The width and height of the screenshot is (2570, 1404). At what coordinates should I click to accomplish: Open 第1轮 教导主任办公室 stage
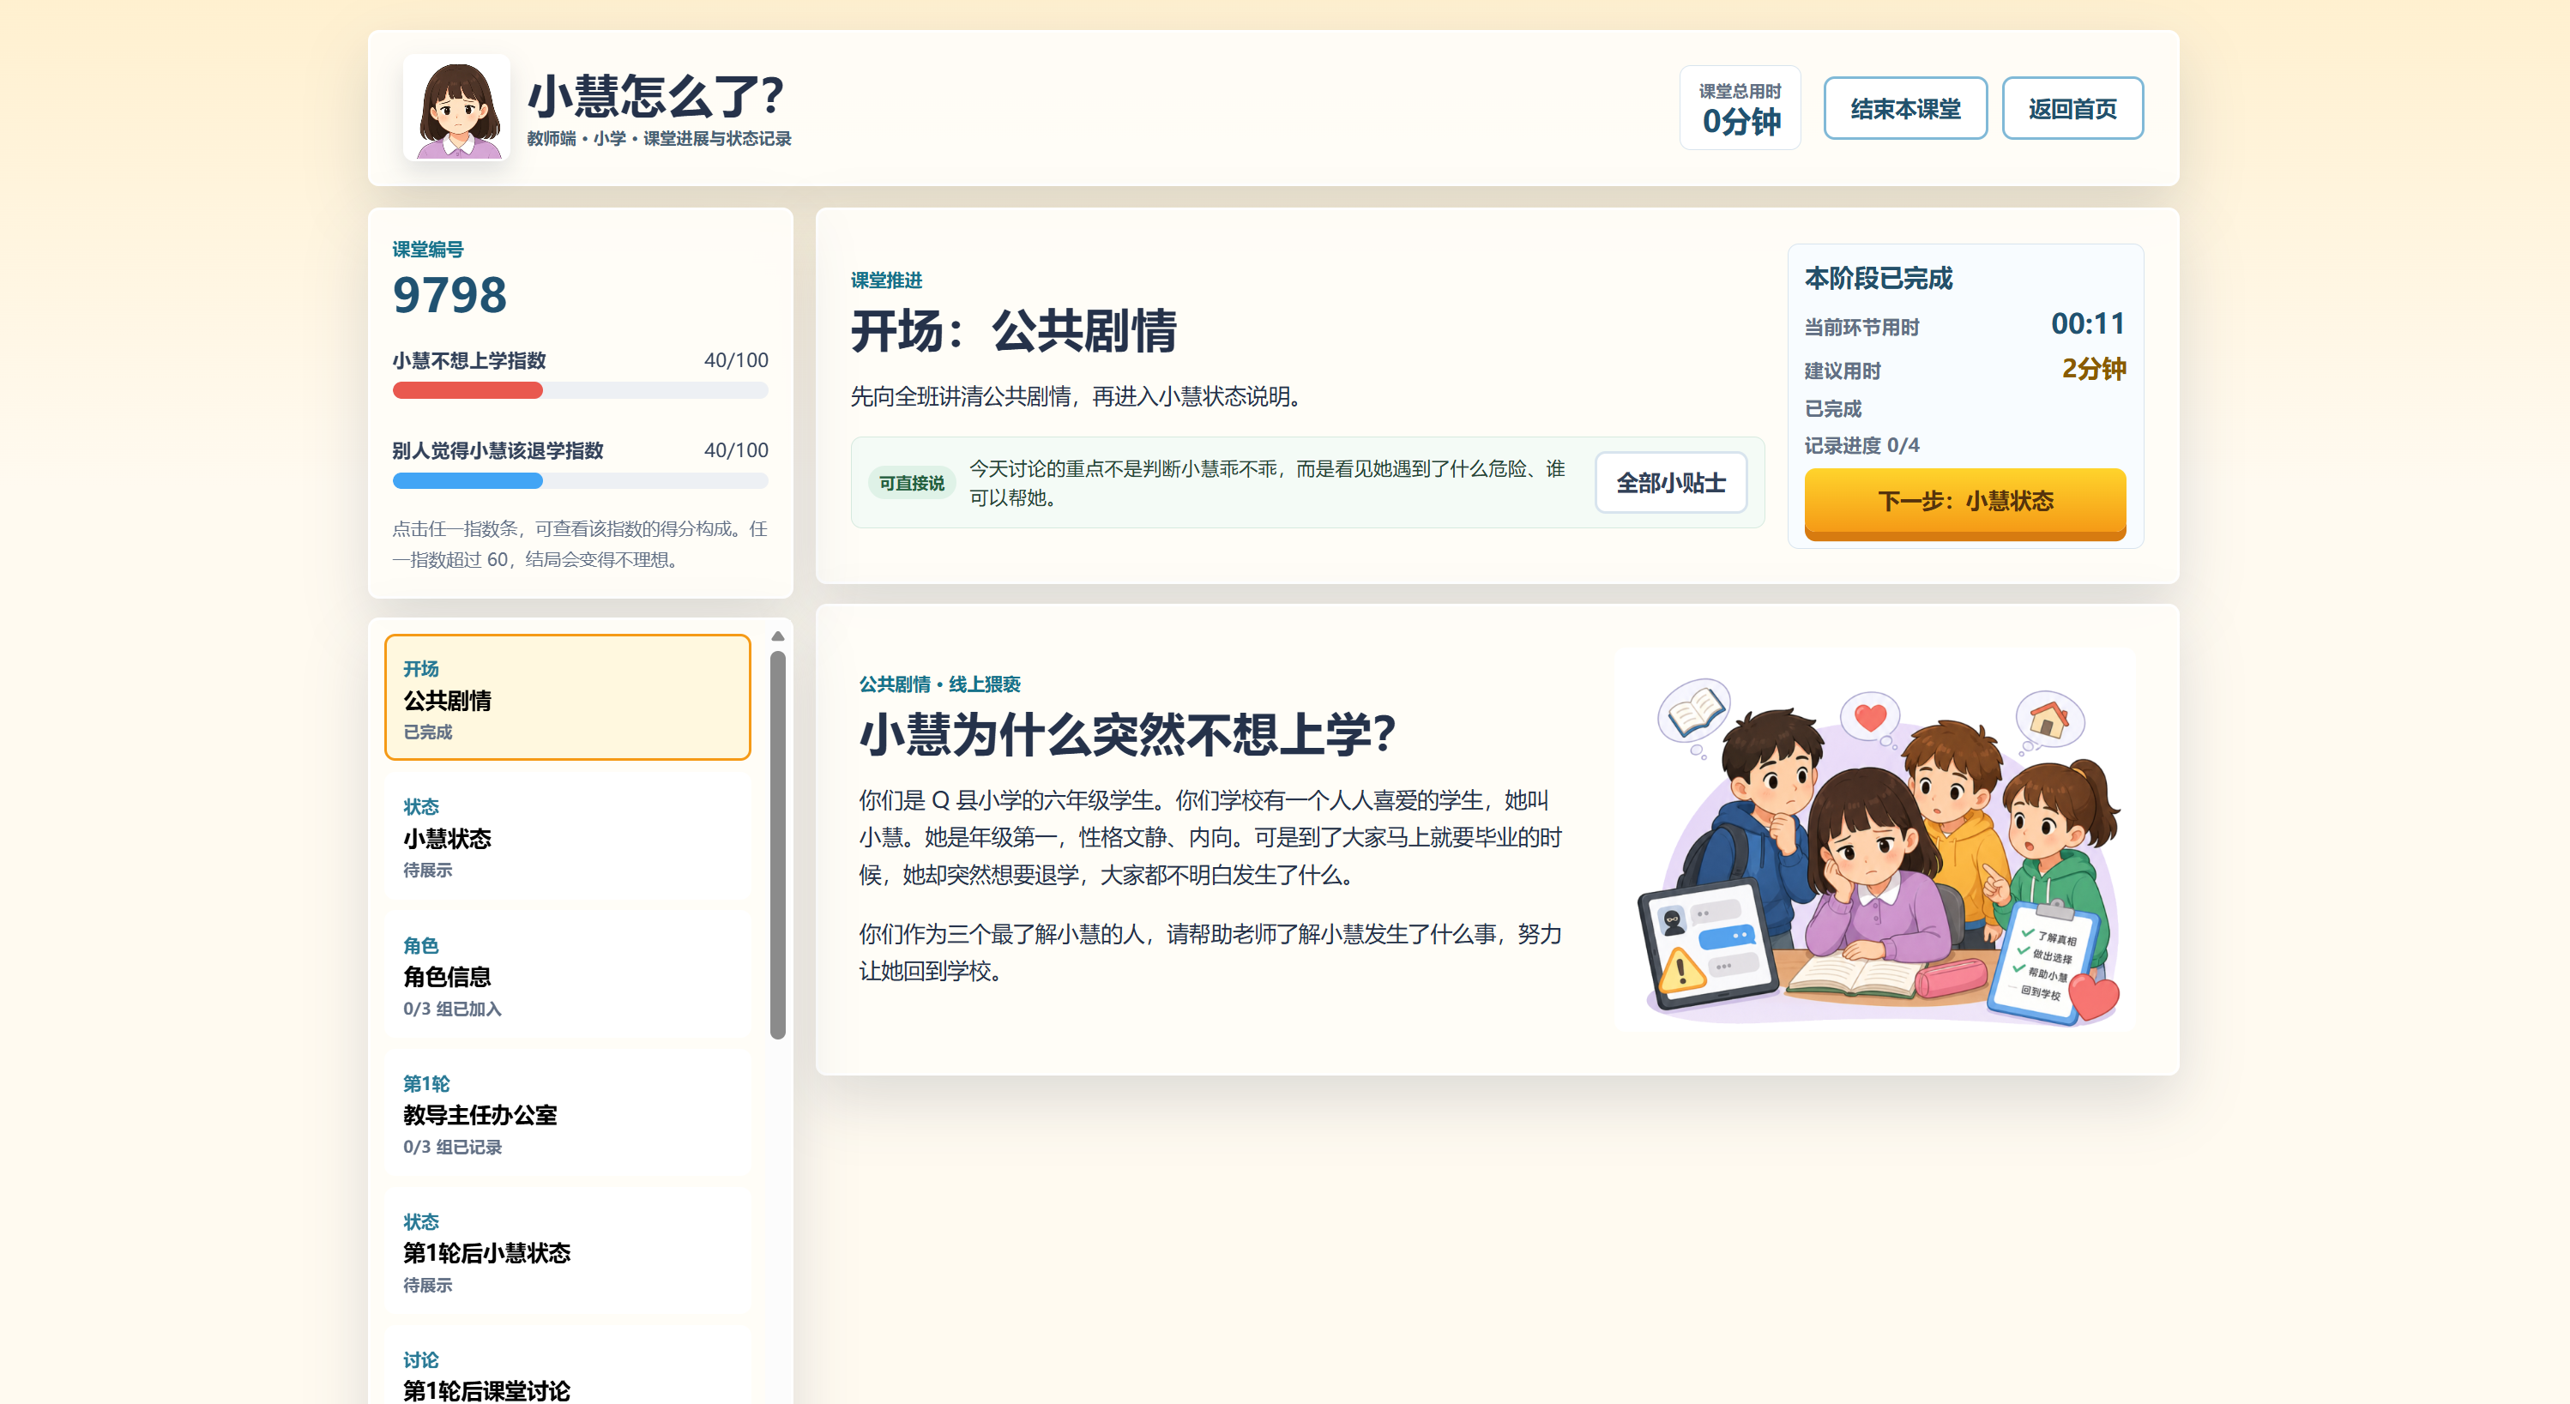pos(567,1113)
